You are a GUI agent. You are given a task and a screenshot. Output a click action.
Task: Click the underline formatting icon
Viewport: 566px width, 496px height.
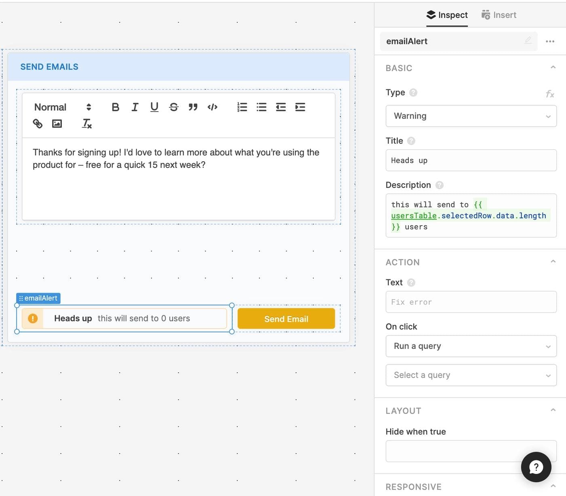click(154, 107)
